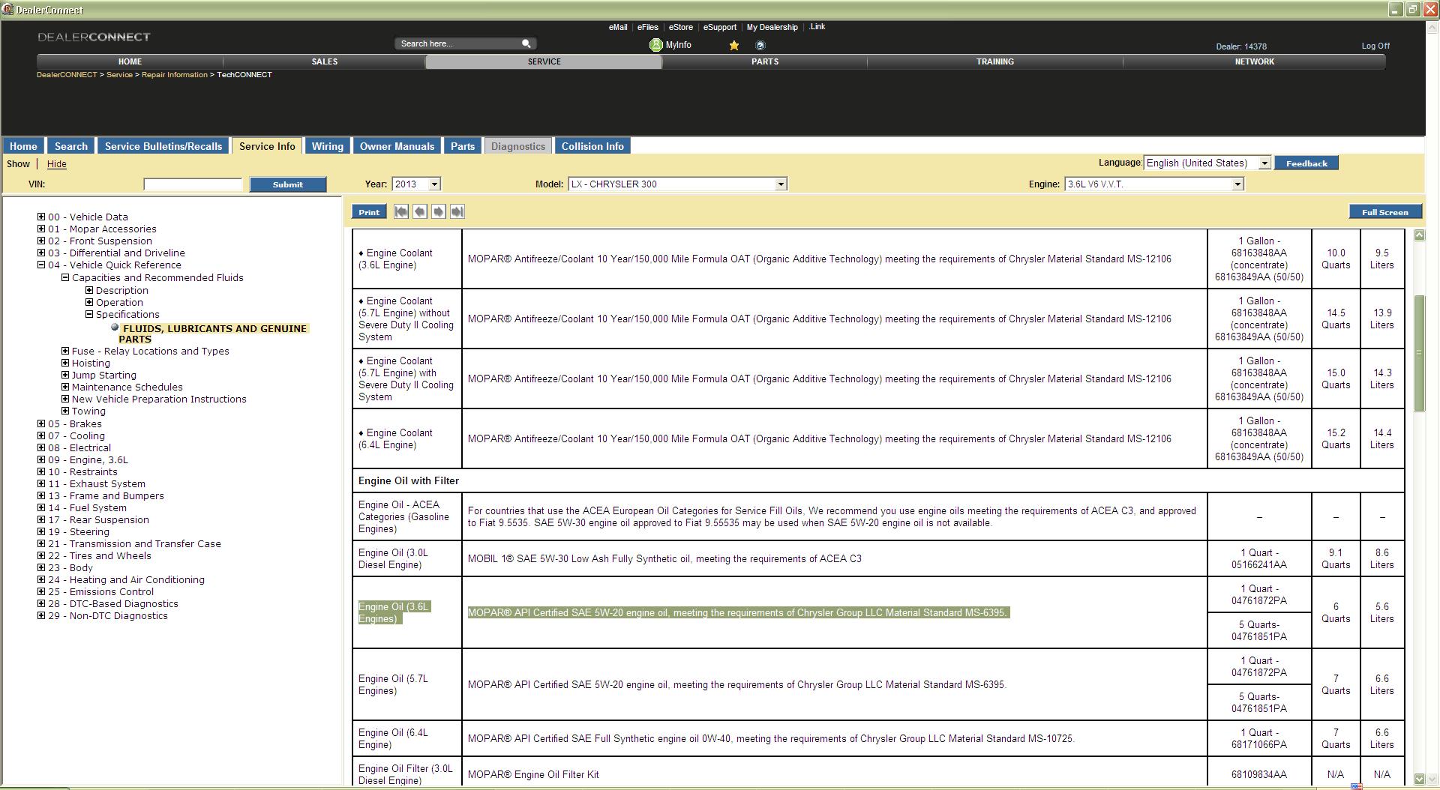Expand 09 - Engine, 3.6L node
Screen dimensions: 1440x790
pyautogui.click(x=41, y=459)
